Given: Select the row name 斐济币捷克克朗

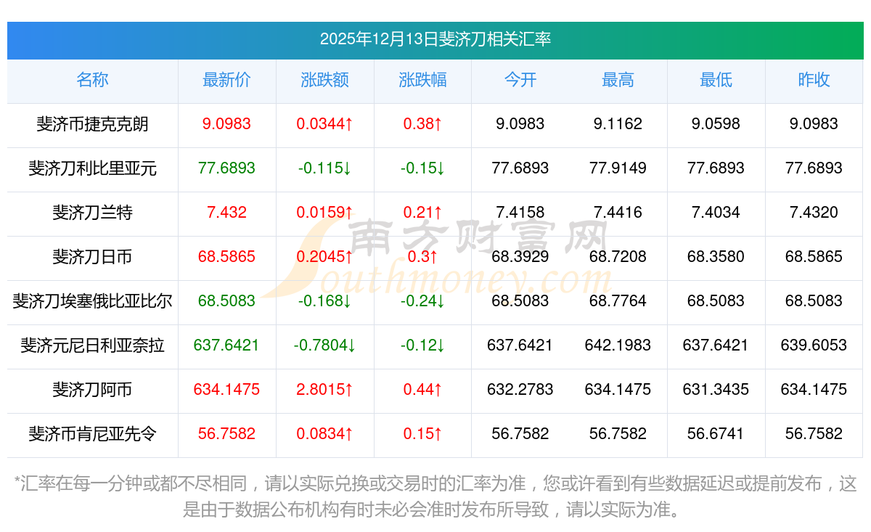Looking at the screenshot, I should point(92,124).
